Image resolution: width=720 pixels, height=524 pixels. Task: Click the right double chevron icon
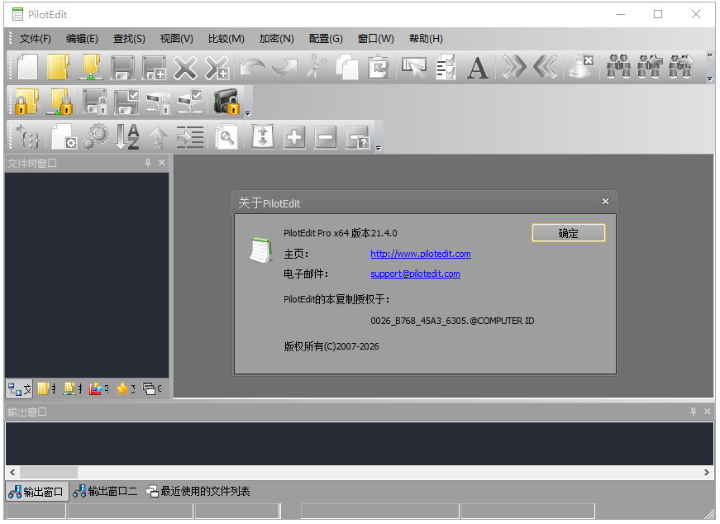pyautogui.click(x=513, y=67)
